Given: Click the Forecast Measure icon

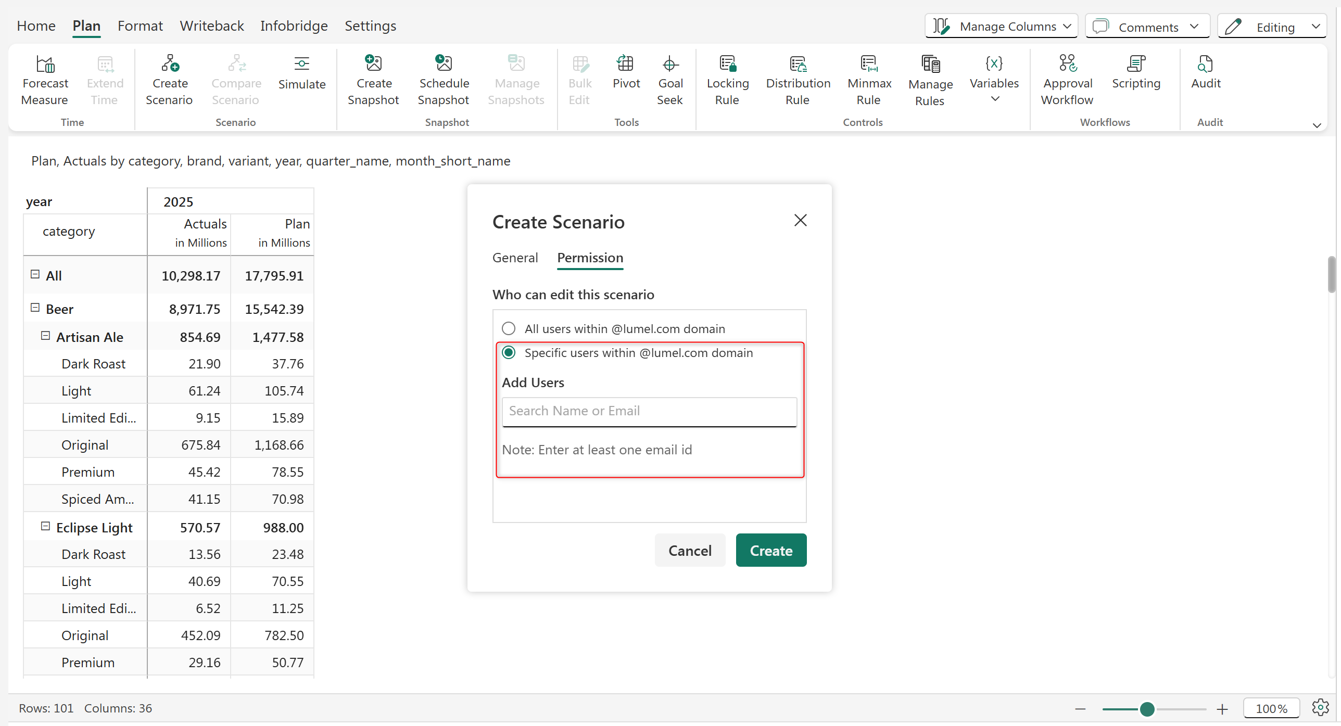Looking at the screenshot, I should point(45,64).
